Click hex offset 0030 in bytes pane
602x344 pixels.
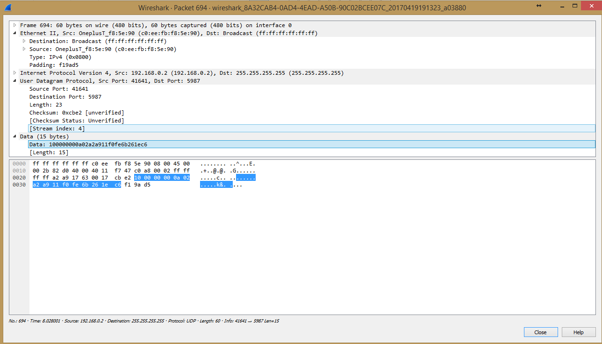tap(19, 185)
